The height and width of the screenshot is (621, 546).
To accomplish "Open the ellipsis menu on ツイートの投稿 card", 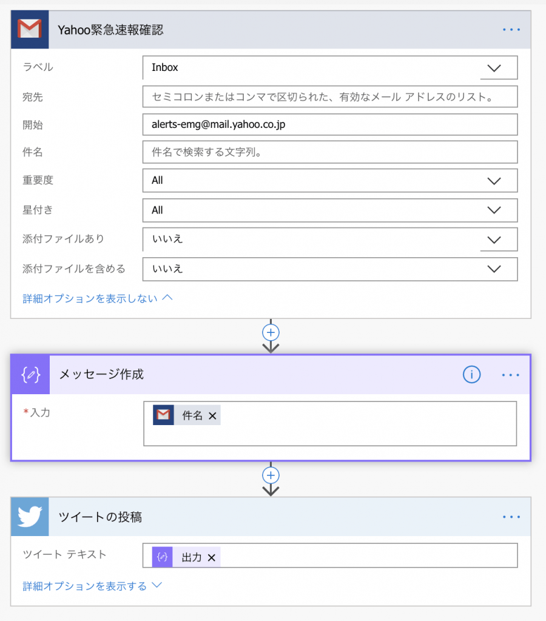I will coord(511,517).
